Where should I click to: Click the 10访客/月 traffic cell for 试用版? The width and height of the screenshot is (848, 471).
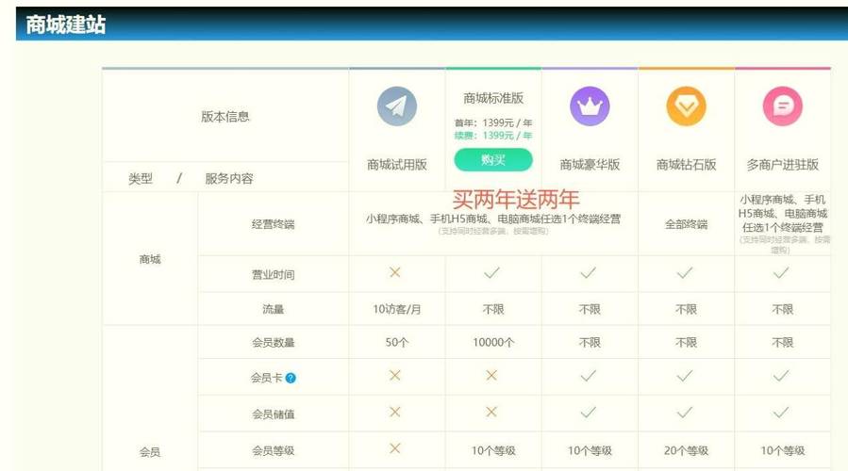[397, 309]
